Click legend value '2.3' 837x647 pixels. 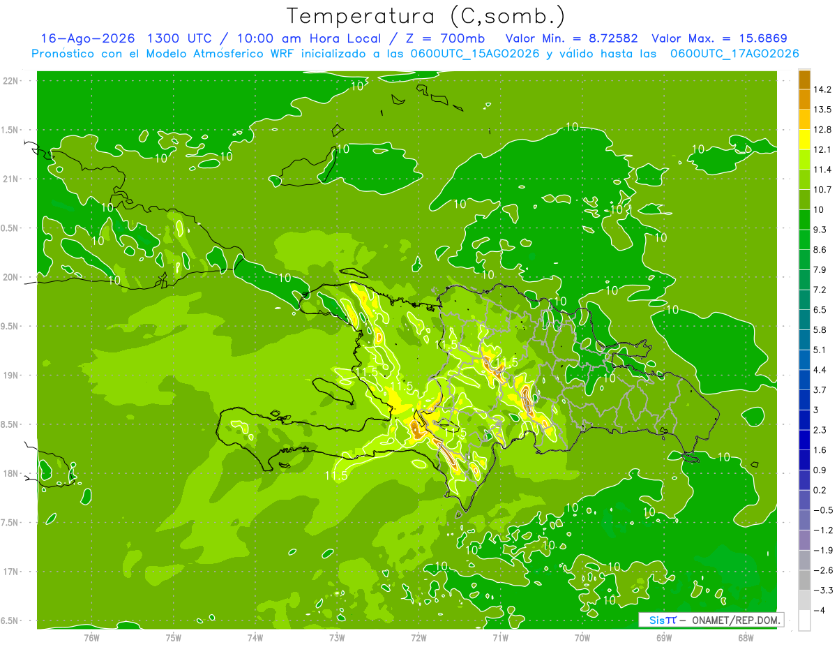[x=820, y=430]
